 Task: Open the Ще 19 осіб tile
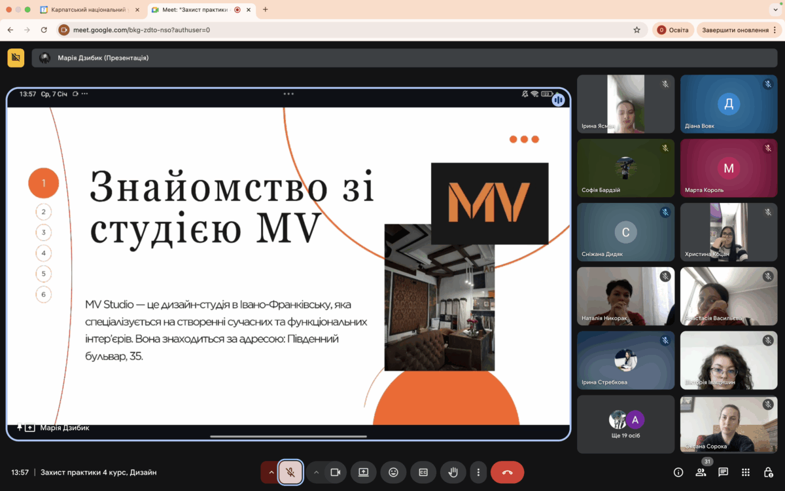625,424
